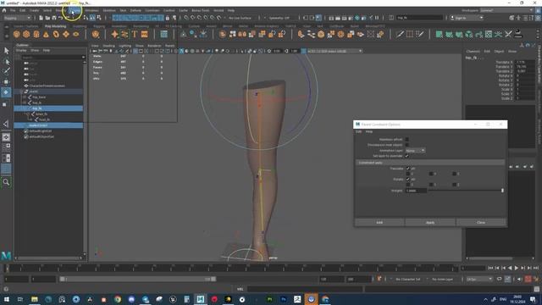Viewport: 542px width, 305px height.
Task: Open the Outliner Display menu
Action: pyautogui.click(x=21, y=51)
